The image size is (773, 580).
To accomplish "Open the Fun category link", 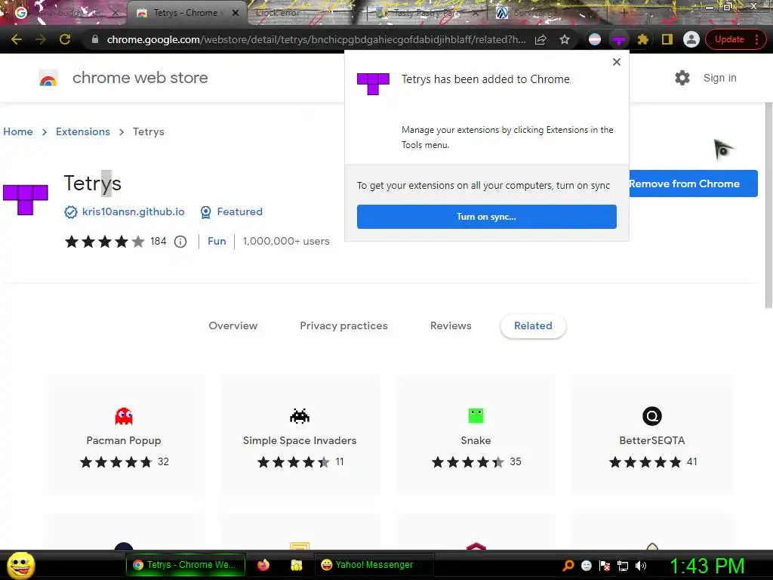I will [217, 241].
